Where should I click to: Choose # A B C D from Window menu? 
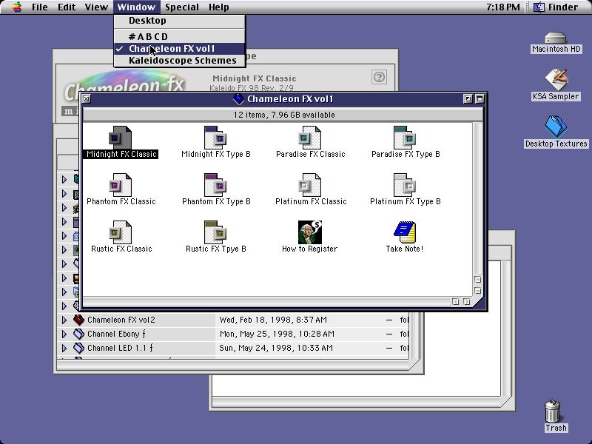point(180,36)
